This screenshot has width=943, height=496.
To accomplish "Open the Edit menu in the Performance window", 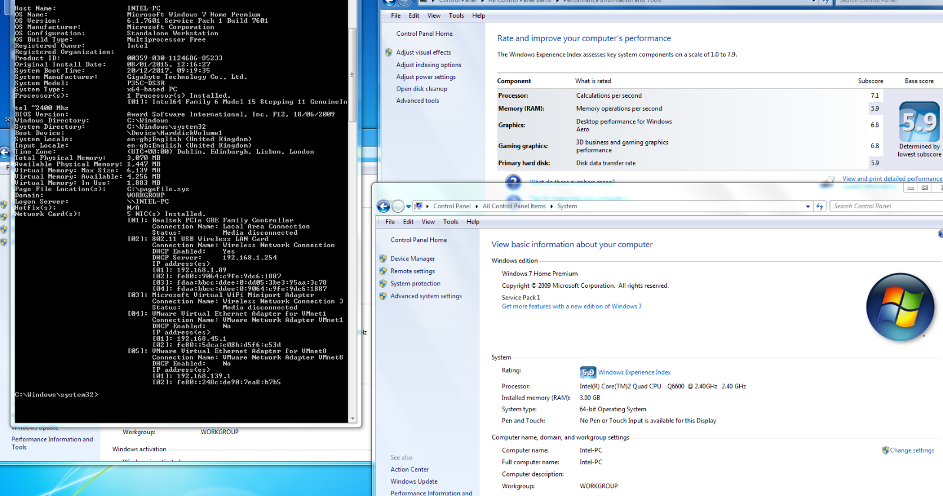I will [414, 16].
